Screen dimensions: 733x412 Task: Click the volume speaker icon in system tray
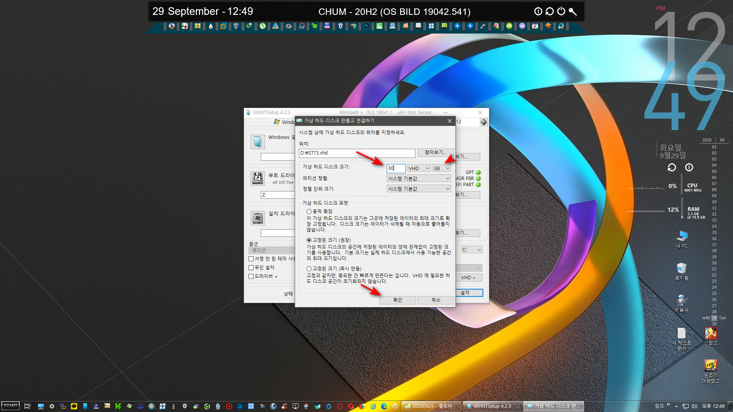[x=694, y=406]
